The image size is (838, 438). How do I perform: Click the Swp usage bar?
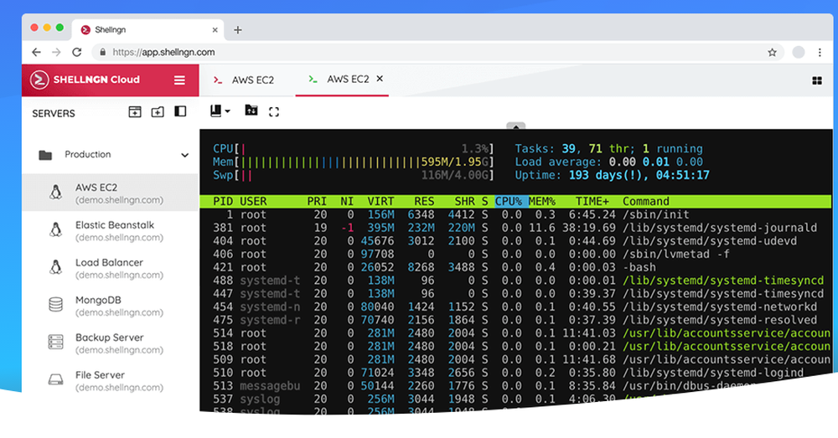click(354, 175)
